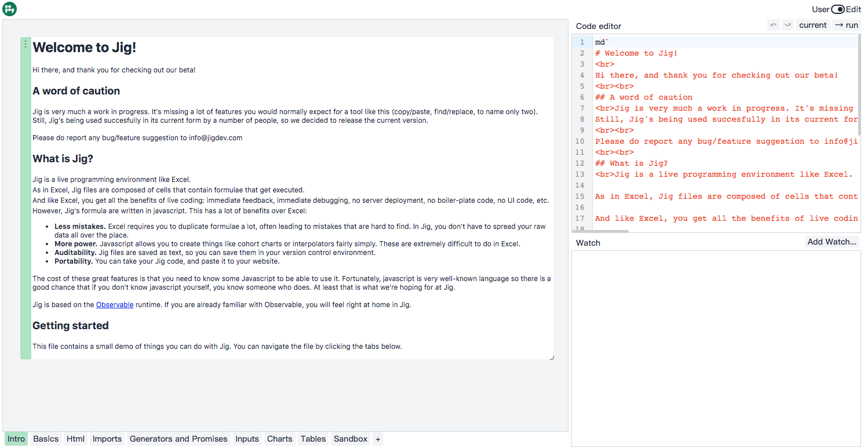The width and height of the screenshot is (864, 448).
Task: Click the 'What is Jig?' heading
Action: tap(63, 159)
